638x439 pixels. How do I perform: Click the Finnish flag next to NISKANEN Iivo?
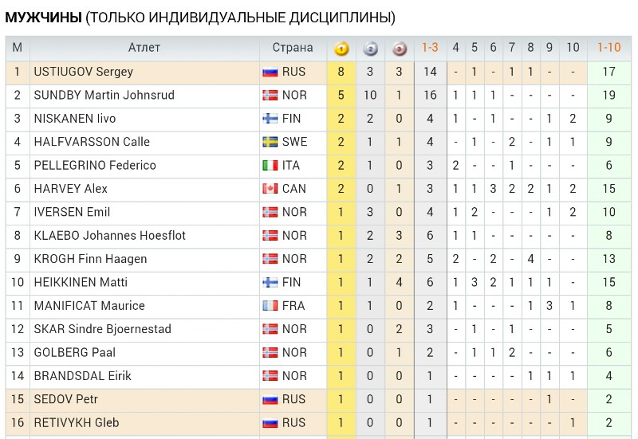(x=270, y=119)
